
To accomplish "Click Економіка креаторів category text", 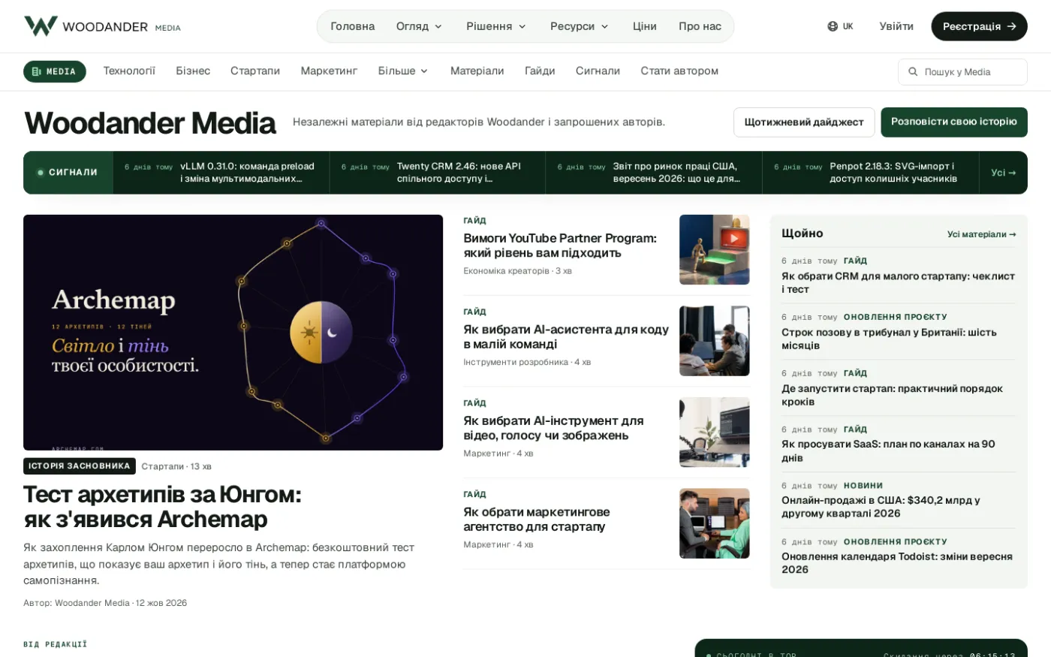I will click(506, 271).
